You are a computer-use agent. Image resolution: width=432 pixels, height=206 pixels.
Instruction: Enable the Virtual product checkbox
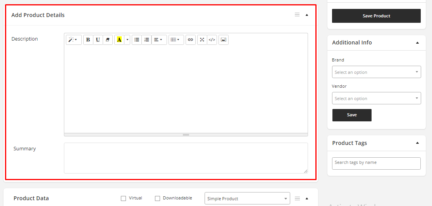[x=124, y=198]
